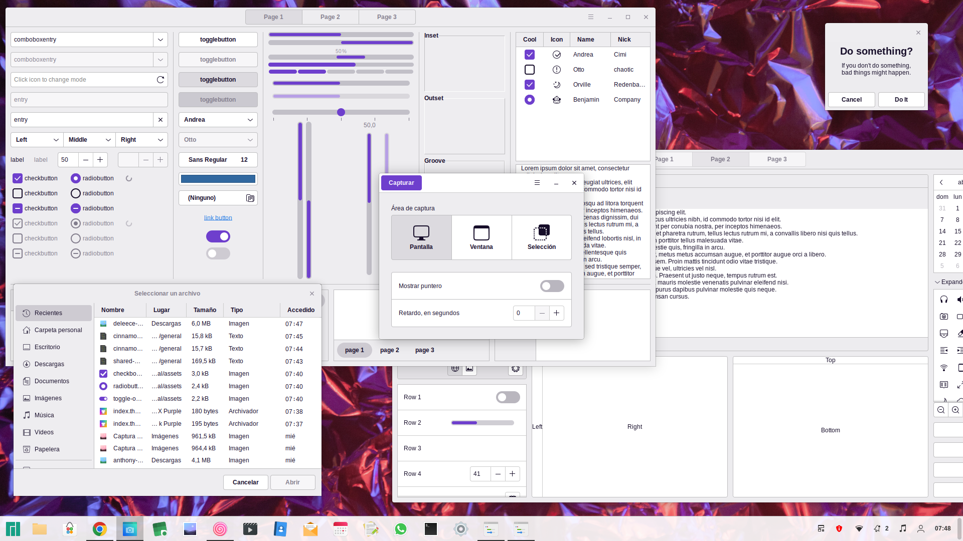
Task: Open network tray icon
Action: pyautogui.click(x=859, y=528)
